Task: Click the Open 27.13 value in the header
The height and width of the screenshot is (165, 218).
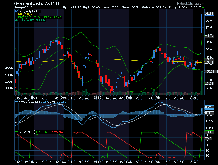Action: click(x=72, y=7)
